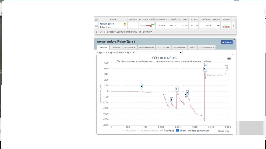This screenshot has width=266, height=149.
Task: Tick the checkbox for roman polon row
Action: (97, 26)
